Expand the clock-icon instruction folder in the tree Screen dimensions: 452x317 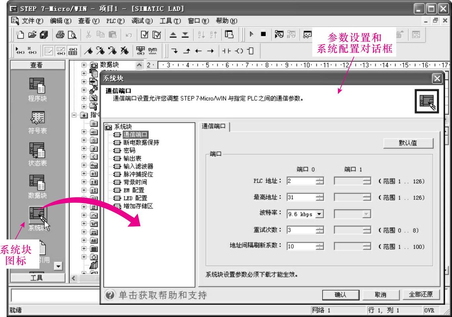point(84,140)
